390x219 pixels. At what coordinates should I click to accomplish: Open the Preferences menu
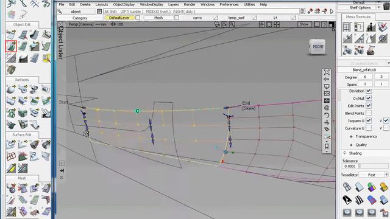[x=229, y=4]
